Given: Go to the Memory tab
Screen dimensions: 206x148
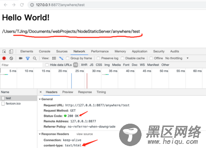Looking at the screenshot, I should coord(120,51).
